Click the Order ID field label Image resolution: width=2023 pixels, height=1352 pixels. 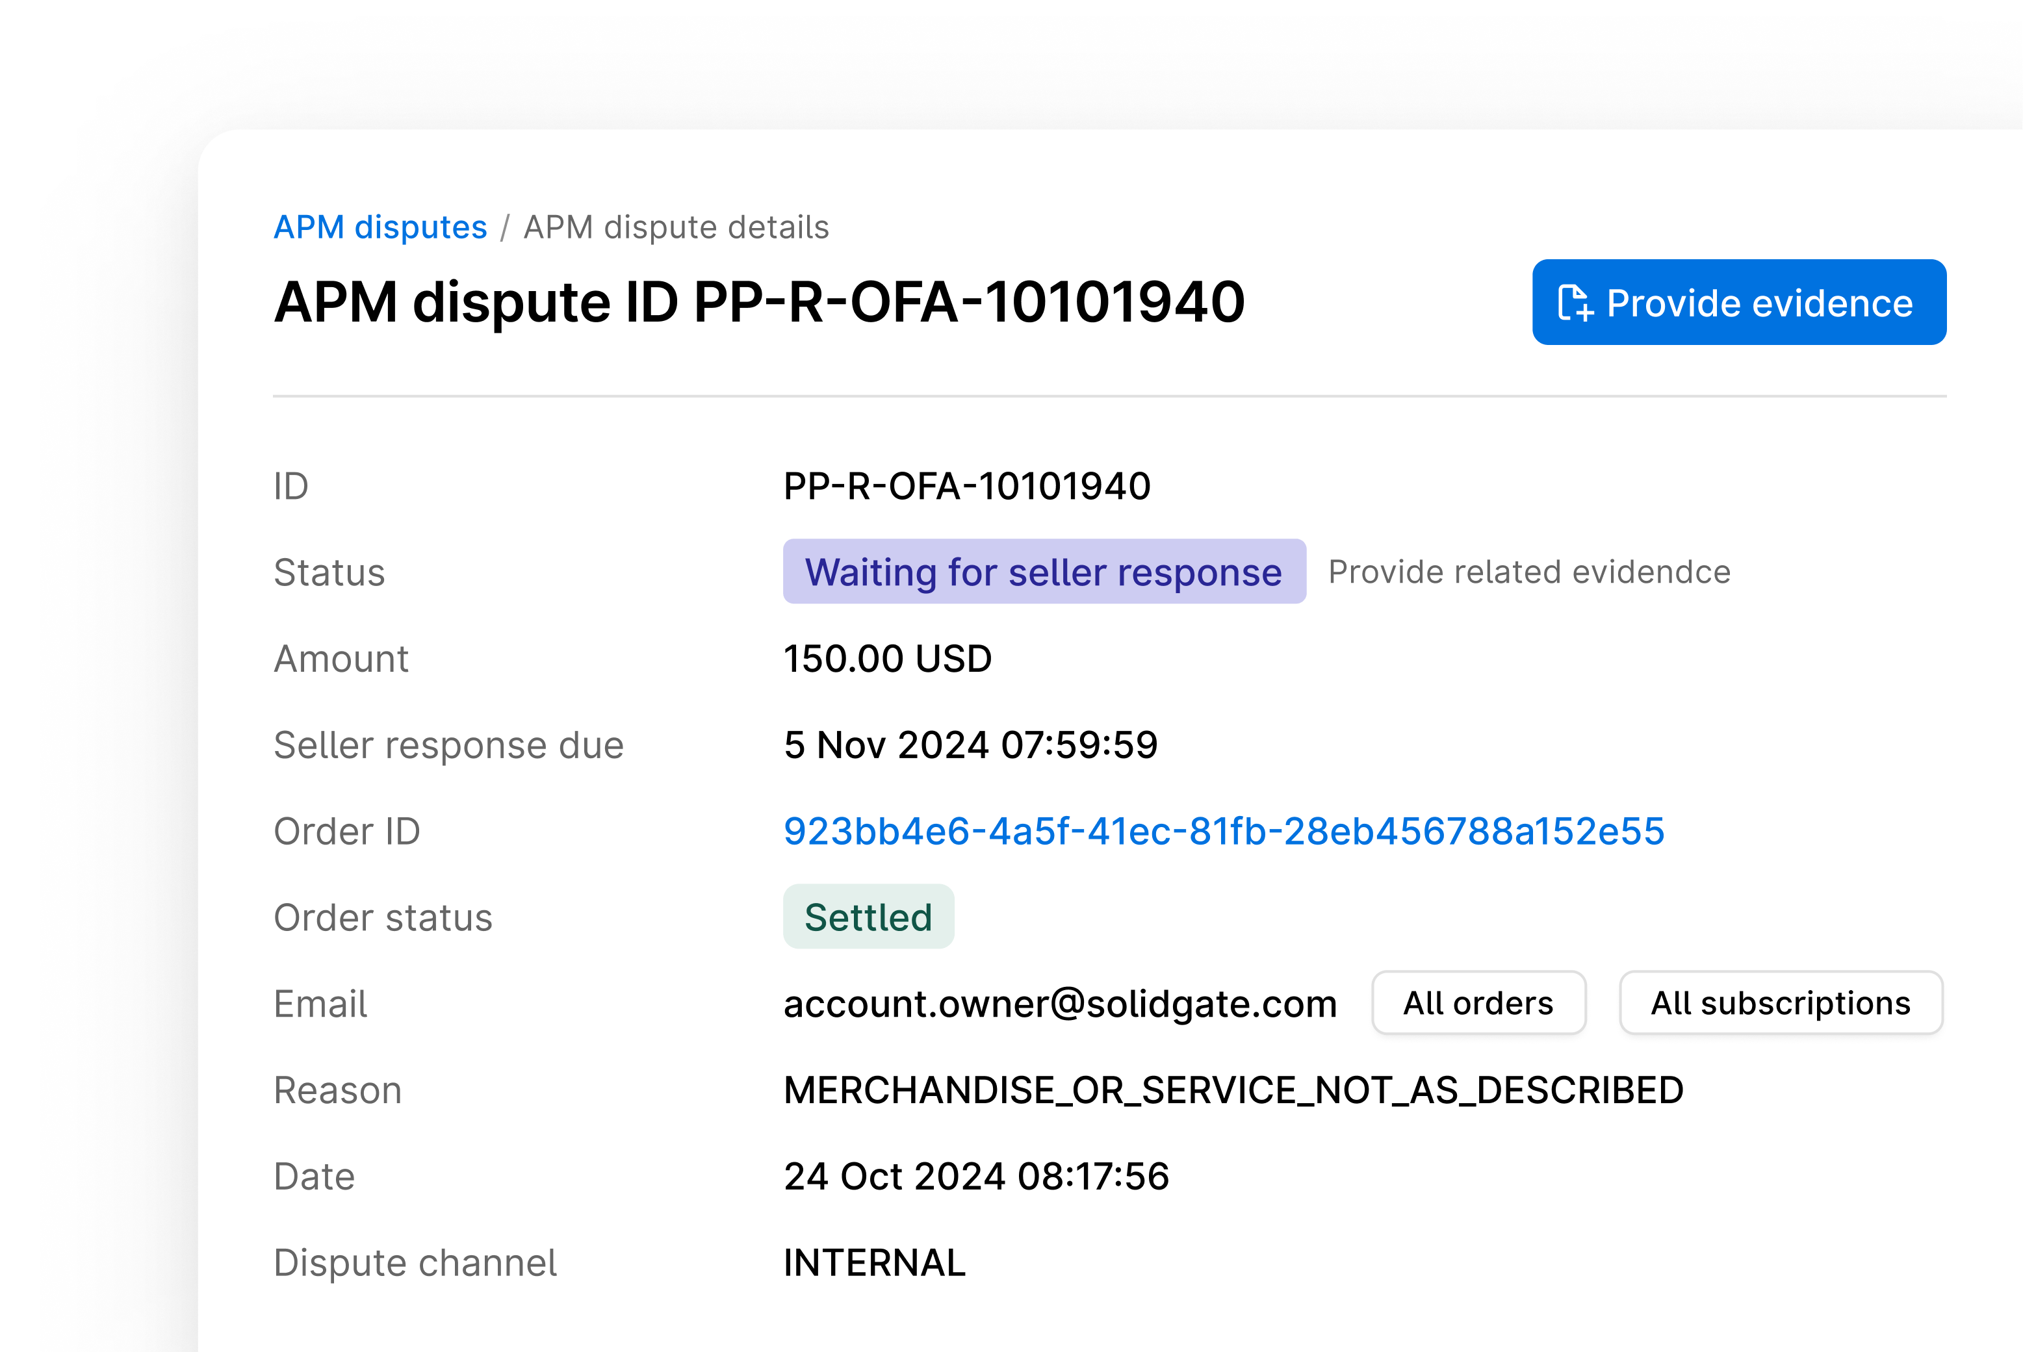[346, 830]
